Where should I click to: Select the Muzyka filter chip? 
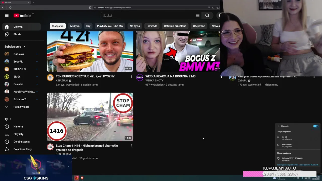click(x=75, y=26)
